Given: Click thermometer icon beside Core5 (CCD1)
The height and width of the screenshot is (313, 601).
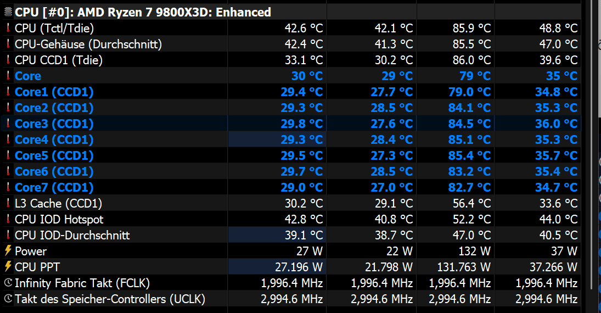Looking at the screenshot, I should (x=8, y=155).
